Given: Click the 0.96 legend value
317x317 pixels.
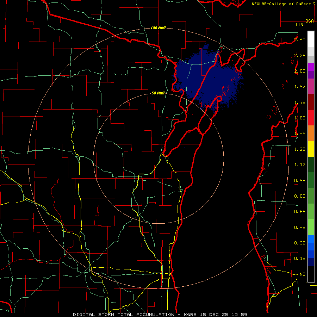Looking at the screenshot, I should coord(300,181).
